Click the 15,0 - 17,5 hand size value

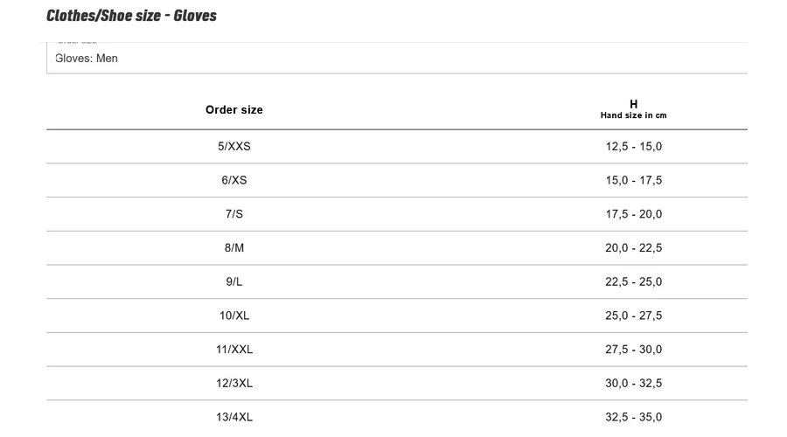tap(633, 181)
